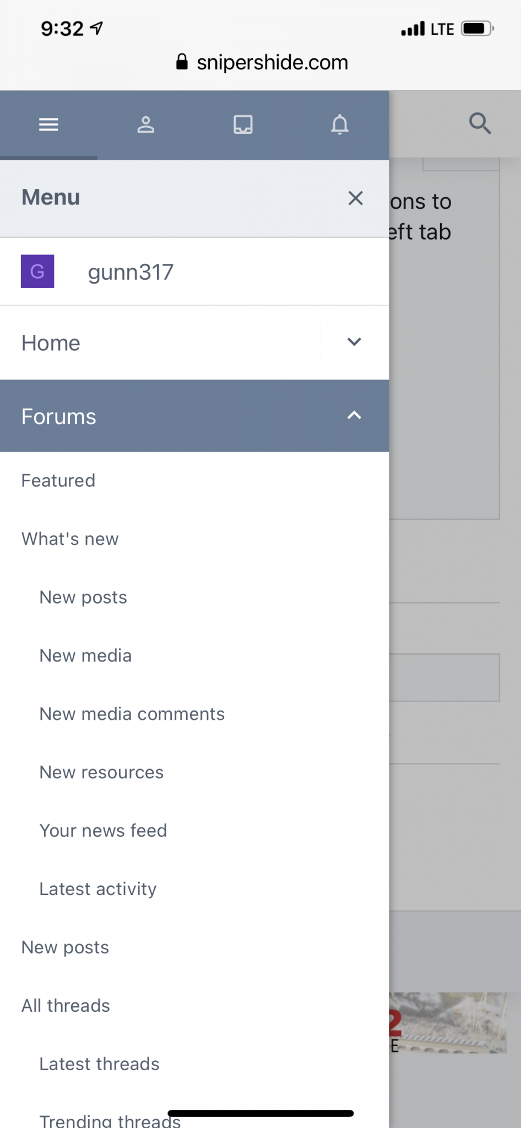The height and width of the screenshot is (1128, 521).
Task: Open What's new link
Action: click(x=70, y=539)
